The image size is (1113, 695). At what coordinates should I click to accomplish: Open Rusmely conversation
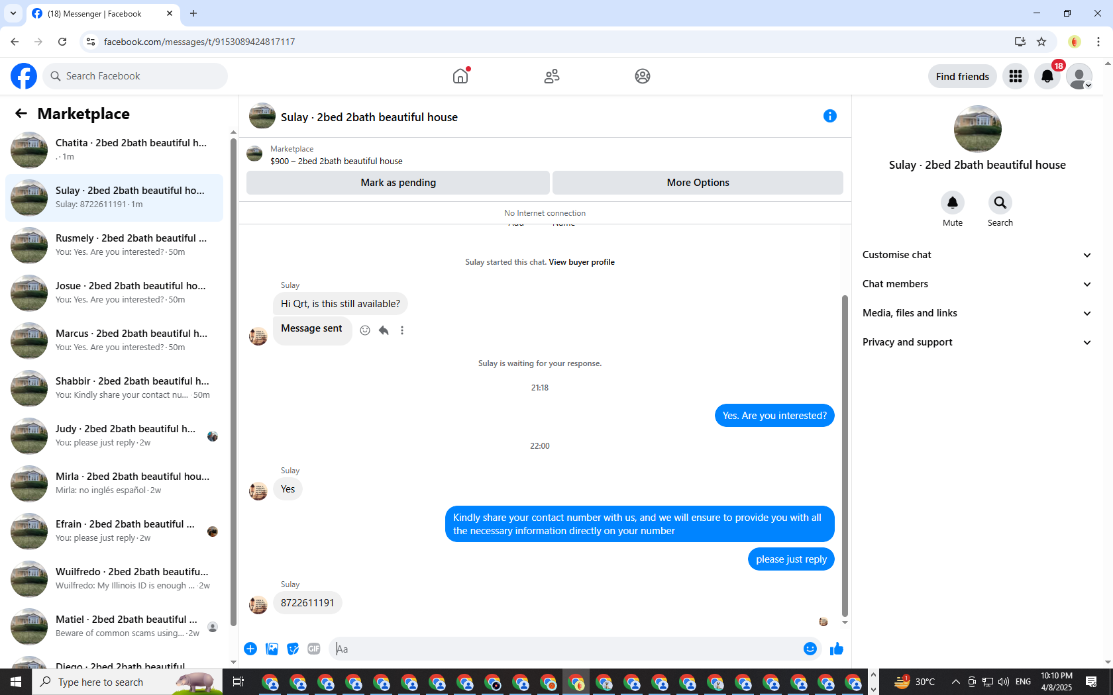point(114,246)
